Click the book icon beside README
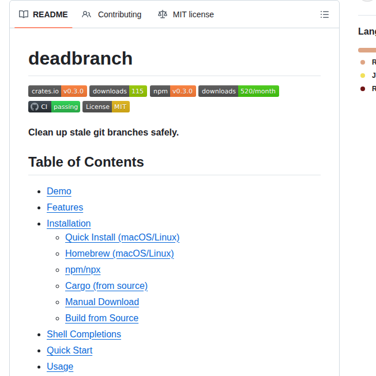Screen dimensions: 376x376 tap(24, 14)
